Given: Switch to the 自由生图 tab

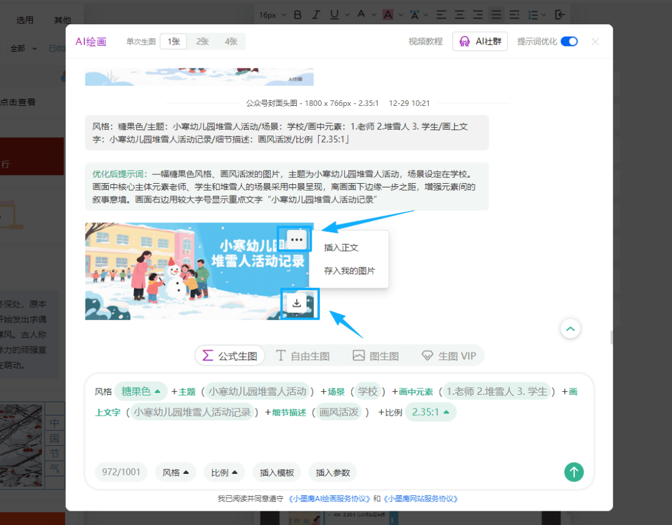Looking at the screenshot, I should (302, 356).
